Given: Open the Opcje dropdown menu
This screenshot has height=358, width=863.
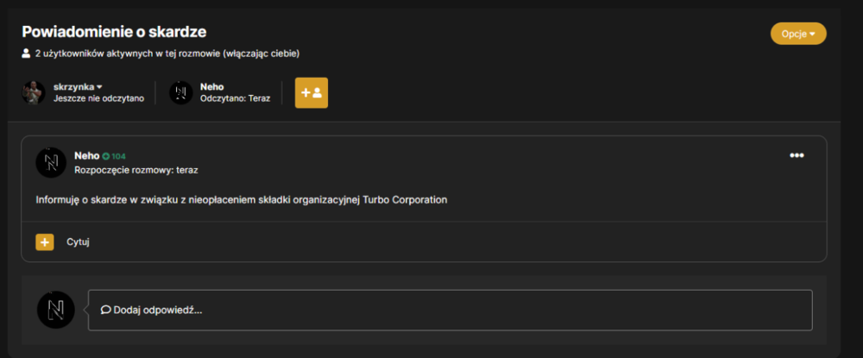Looking at the screenshot, I should pos(798,34).
